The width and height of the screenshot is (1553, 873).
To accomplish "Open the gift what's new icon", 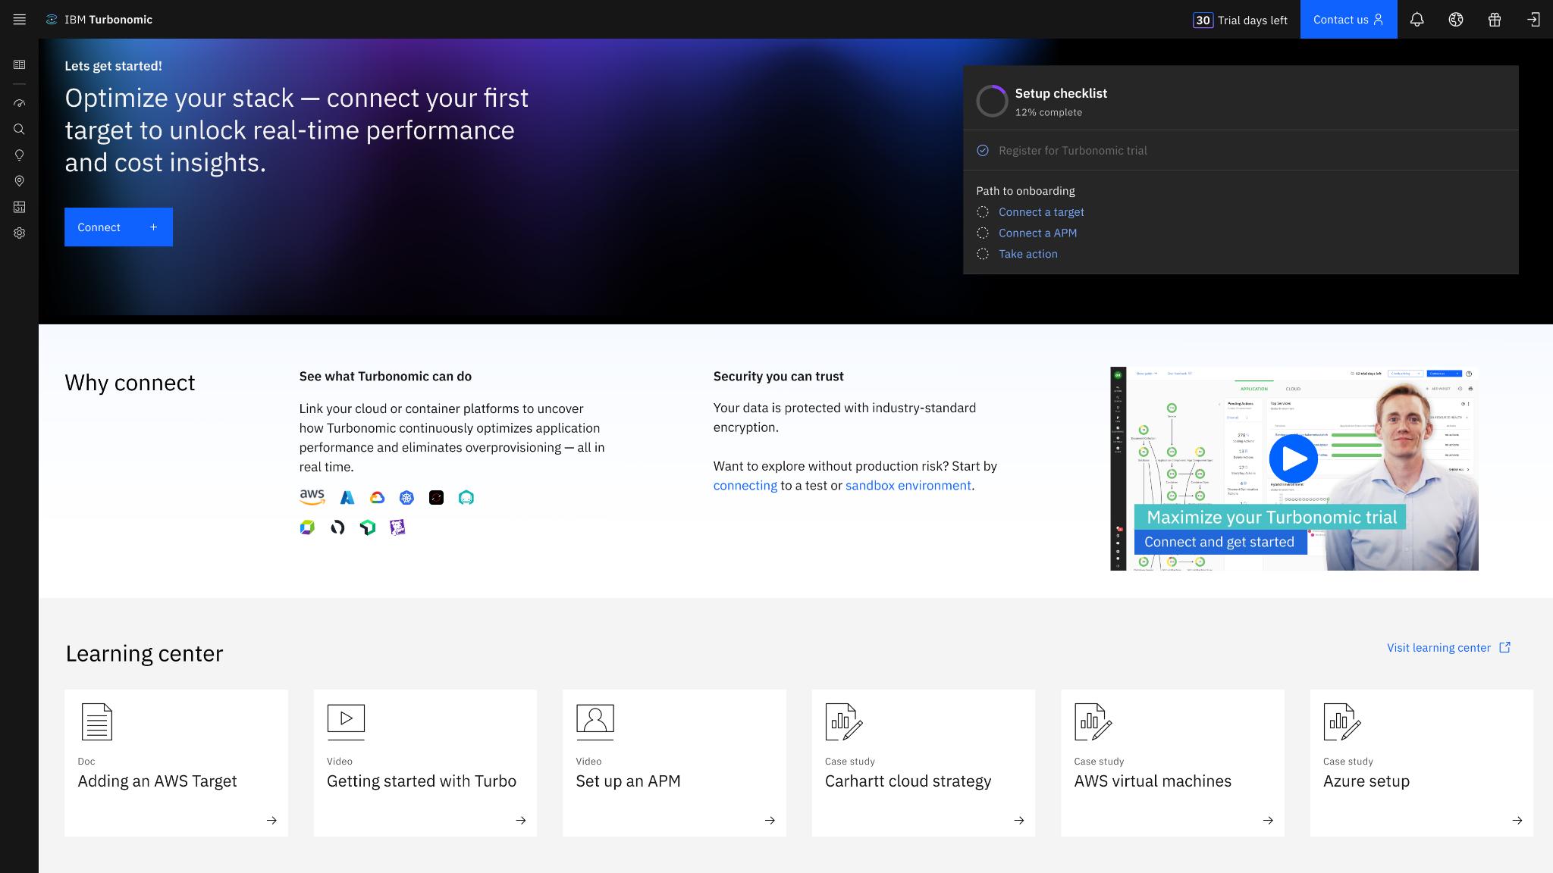I will coord(1495,20).
